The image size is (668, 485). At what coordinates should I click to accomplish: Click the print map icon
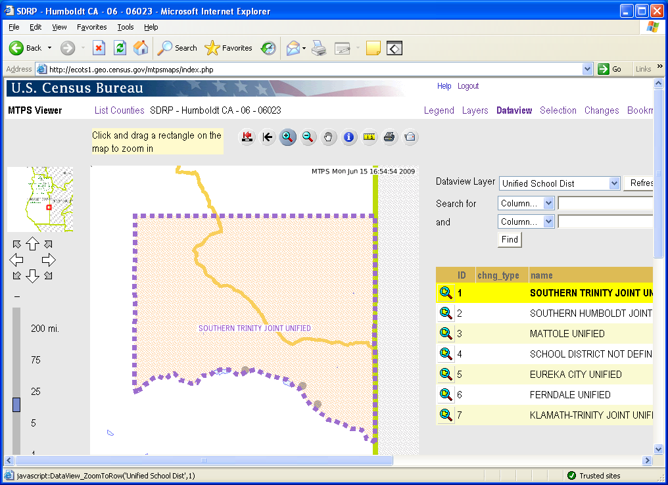389,137
